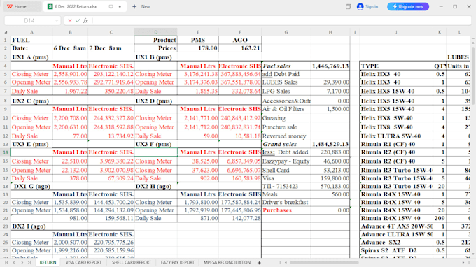Image resolution: width=476 pixels, height=267 pixels.
Task: Select the DX2 H (ago) heading cell
Action: click(155, 187)
